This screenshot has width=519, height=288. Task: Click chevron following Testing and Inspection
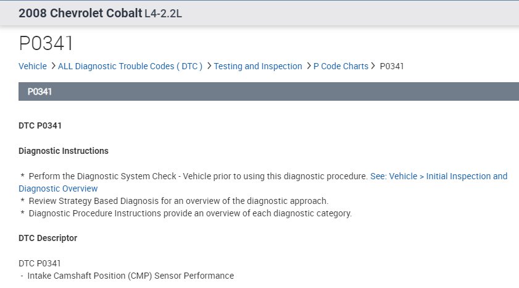[x=309, y=66]
